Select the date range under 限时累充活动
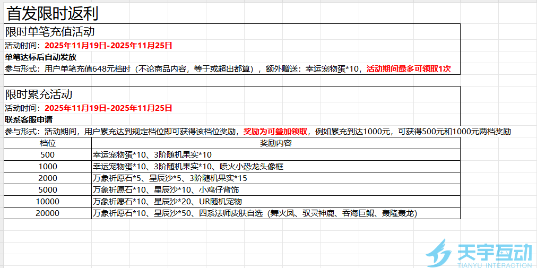The height and width of the screenshot is (268, 537). [x=108, y=108]
